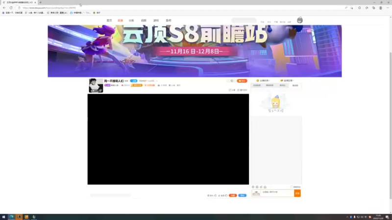Toggle the second switch below the video

coord(226,196)
